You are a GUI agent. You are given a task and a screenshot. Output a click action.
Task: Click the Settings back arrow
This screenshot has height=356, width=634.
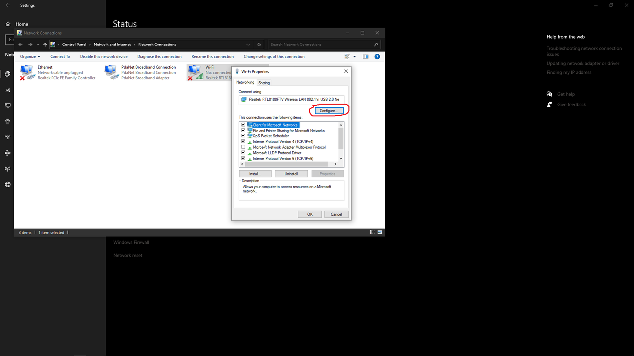(7, 5)
